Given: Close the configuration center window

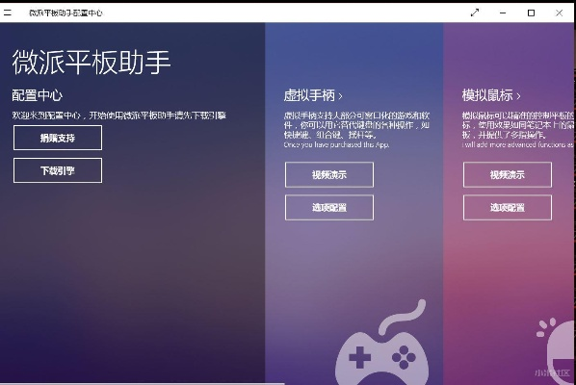Looking at the screenshot, I should (x=559, y=13).
